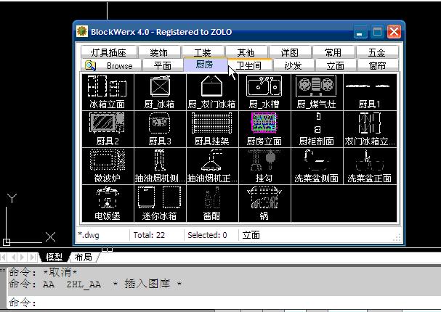Select the 厨_冰箱 block icon

[x=160, y=92]
